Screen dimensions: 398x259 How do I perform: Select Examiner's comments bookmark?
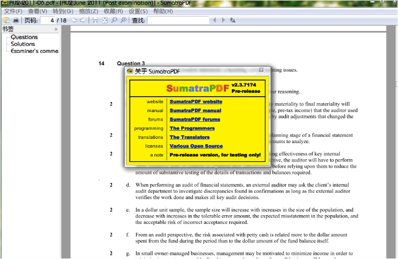click(x=35, y=51)
